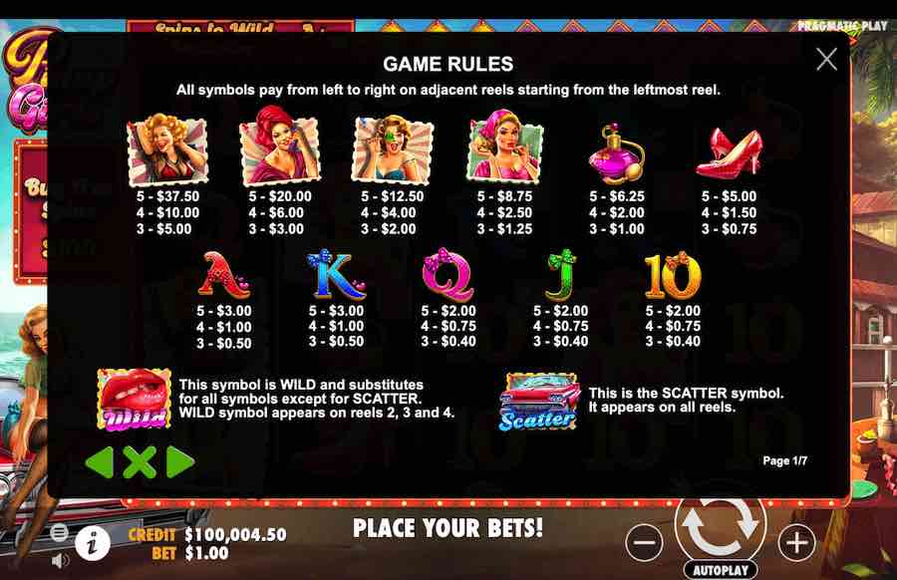Toggle the sound speaker icon
Viewport: 897px width, 580px height.
click(60, 560)
